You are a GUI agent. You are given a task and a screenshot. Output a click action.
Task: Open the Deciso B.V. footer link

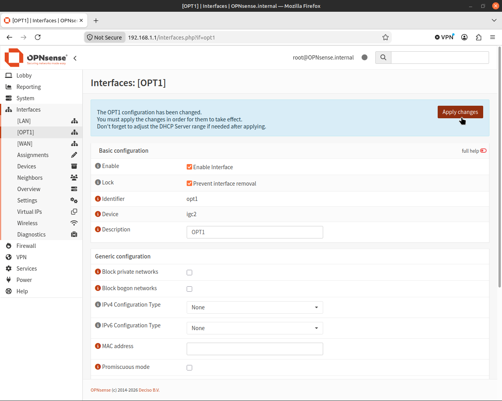149,390
